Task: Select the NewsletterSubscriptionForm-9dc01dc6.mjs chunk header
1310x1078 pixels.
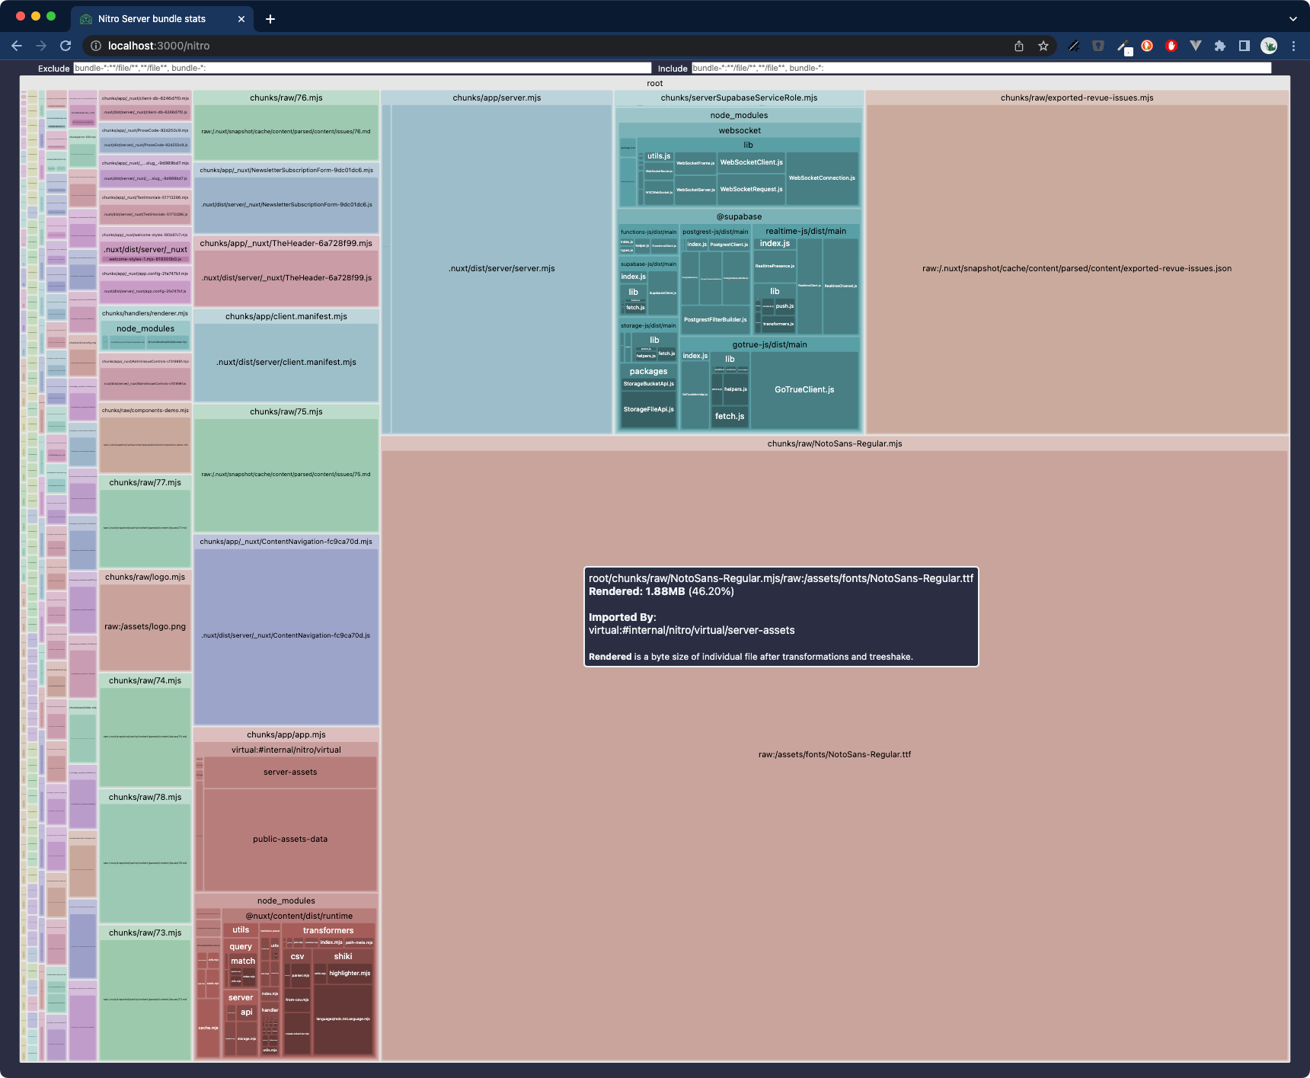Action: (286, 170)
